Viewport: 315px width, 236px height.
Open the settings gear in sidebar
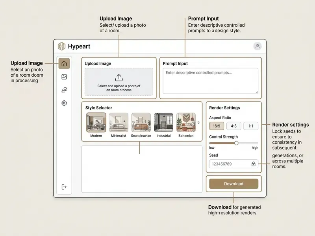[64, 103]
